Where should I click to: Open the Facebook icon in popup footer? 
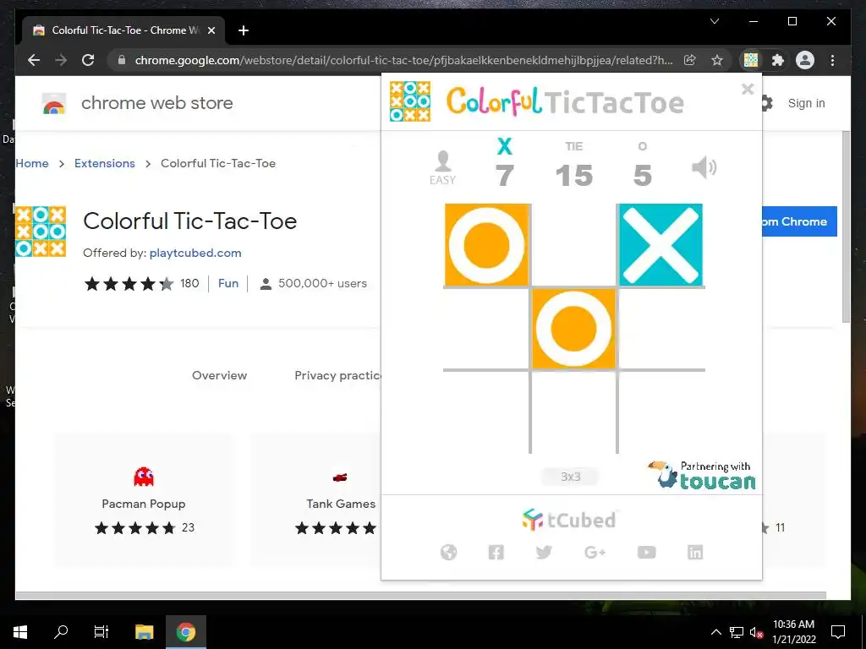pos(496,552)
